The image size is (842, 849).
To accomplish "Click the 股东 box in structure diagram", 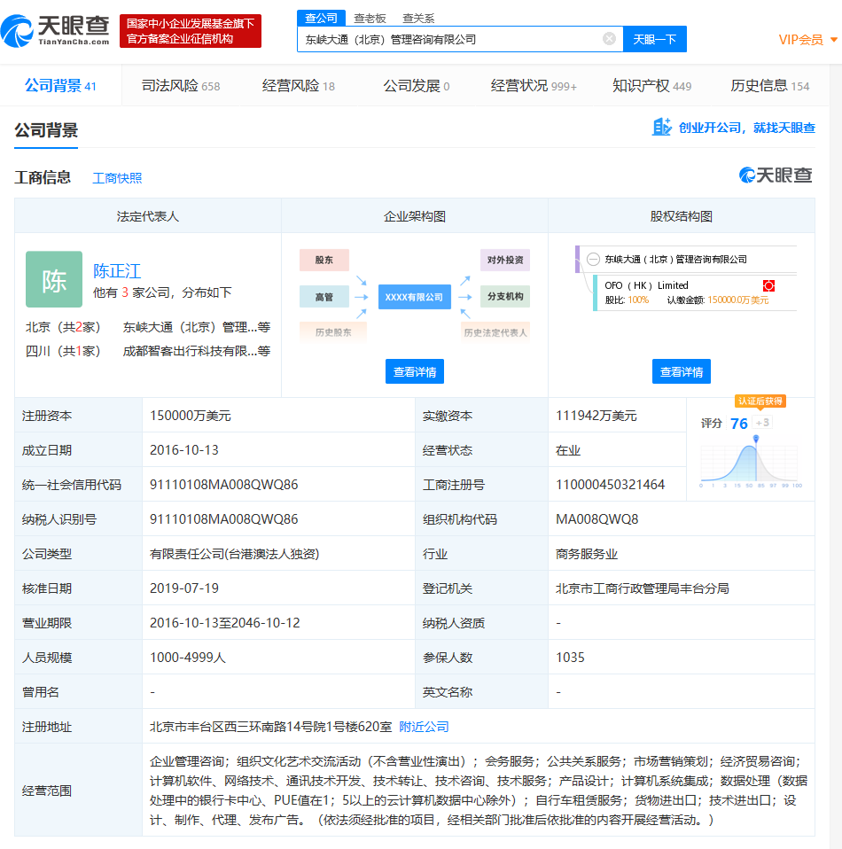I will 324,260.
